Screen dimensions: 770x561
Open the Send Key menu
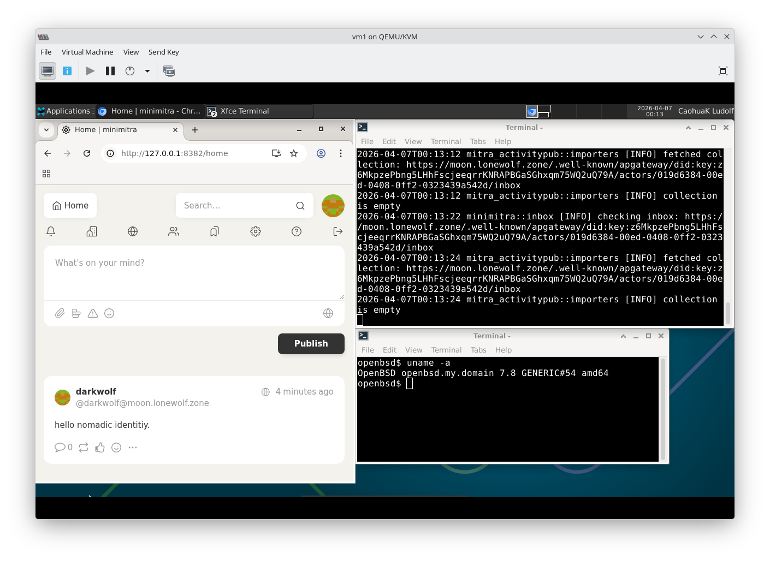[163, 52]
